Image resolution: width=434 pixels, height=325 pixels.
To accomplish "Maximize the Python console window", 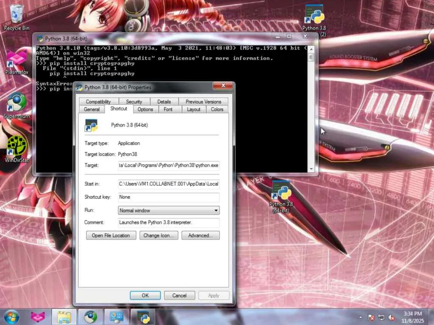I will click(289, 36).
